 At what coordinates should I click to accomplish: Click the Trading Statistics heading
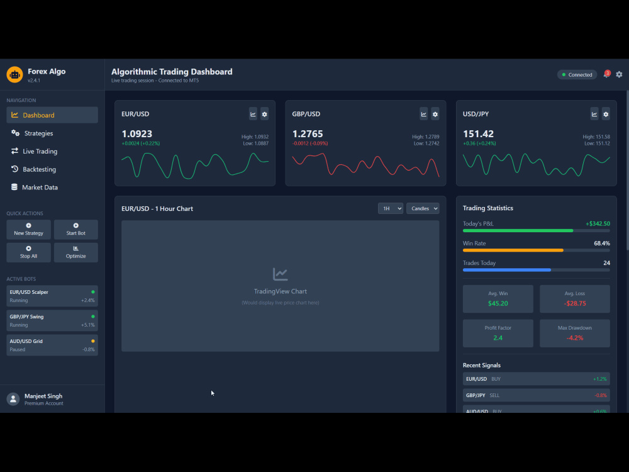pyautogui.click(x=488, y=208)
